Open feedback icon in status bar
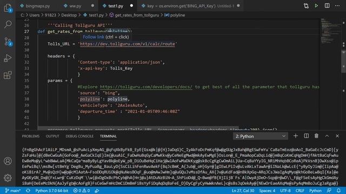Image resolution: width=346 pixels, height=194 pixels. click(x=329, y=190)
